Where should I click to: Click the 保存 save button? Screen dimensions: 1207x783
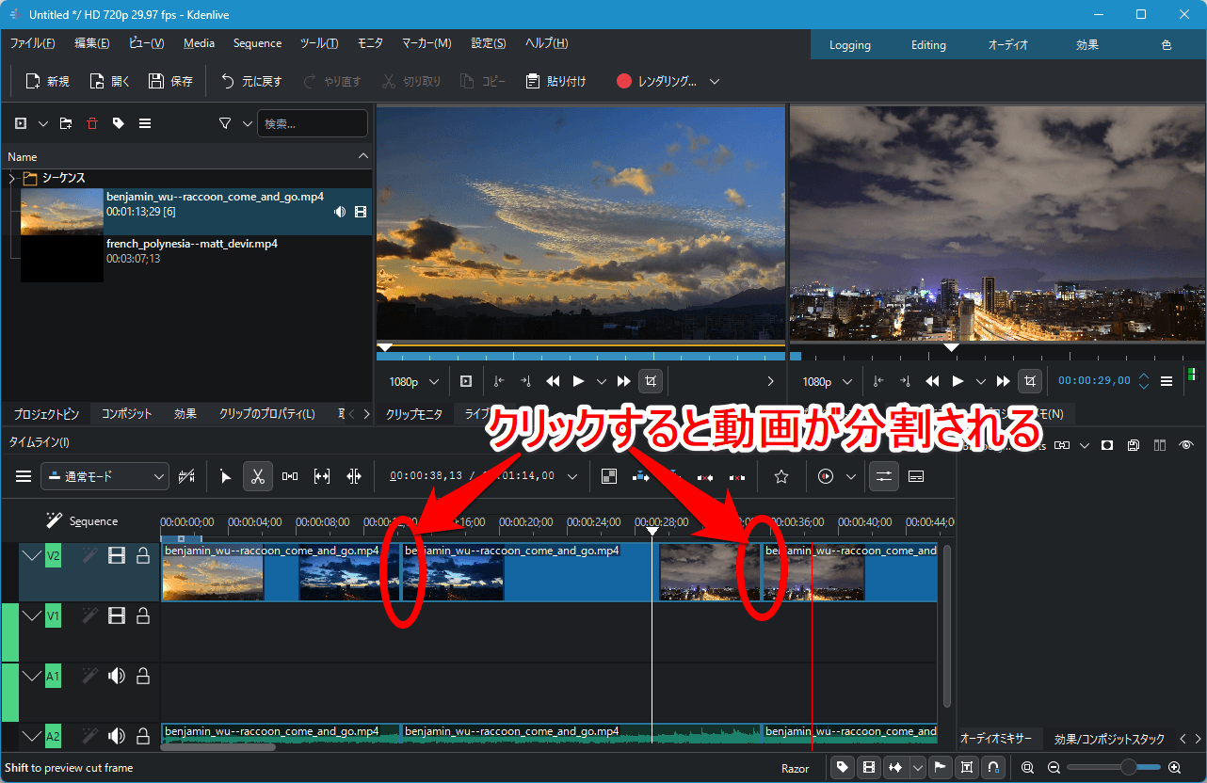click(170, 82)
